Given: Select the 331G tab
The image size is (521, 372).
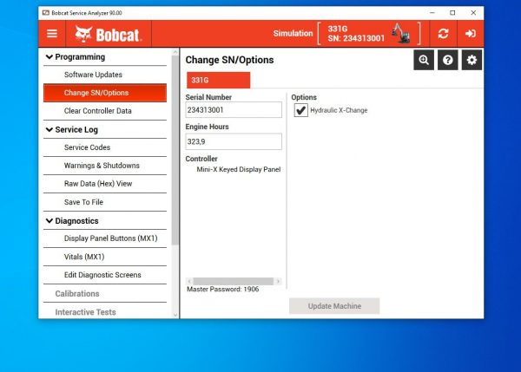Looking at the screenshot, I should pyautogui.click(x=218, y=81).
